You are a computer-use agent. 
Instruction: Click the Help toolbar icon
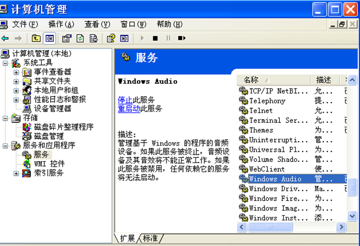[x=111, y=38]
